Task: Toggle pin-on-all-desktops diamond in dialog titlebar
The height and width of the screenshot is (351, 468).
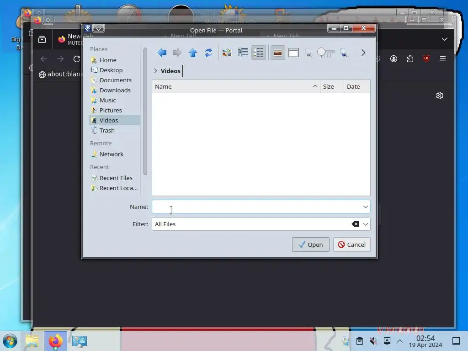Action: click(x=98, y=28)
